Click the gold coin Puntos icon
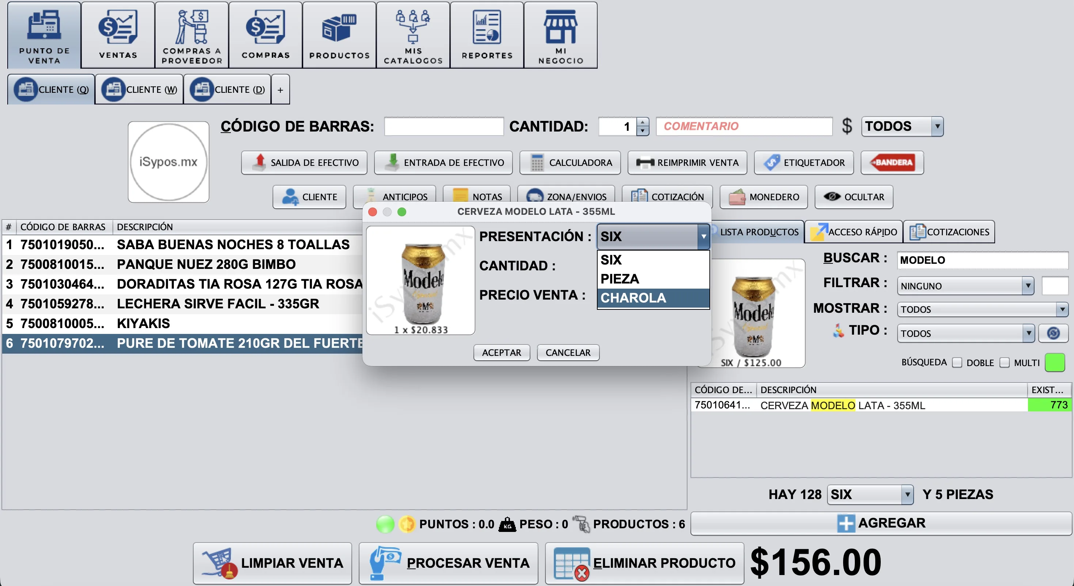The height and width of the screenshot is (586, 1074). [407, 524]
